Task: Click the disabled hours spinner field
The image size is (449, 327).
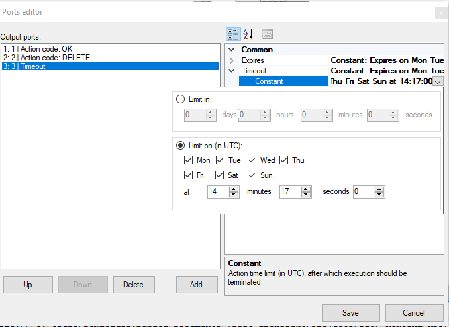Action: coord(250,115)
